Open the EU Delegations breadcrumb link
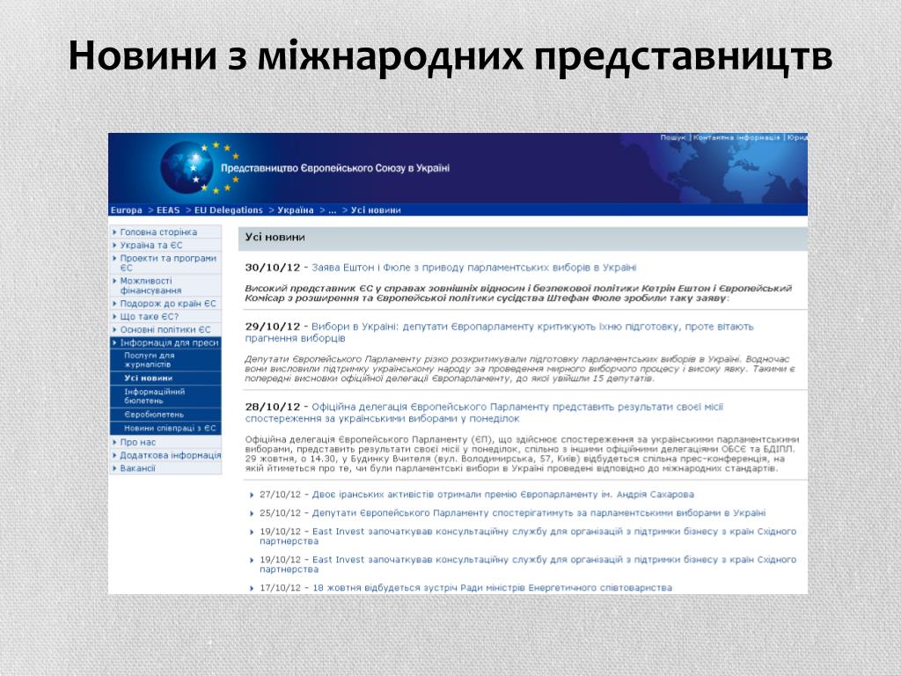 coord(229,210)
